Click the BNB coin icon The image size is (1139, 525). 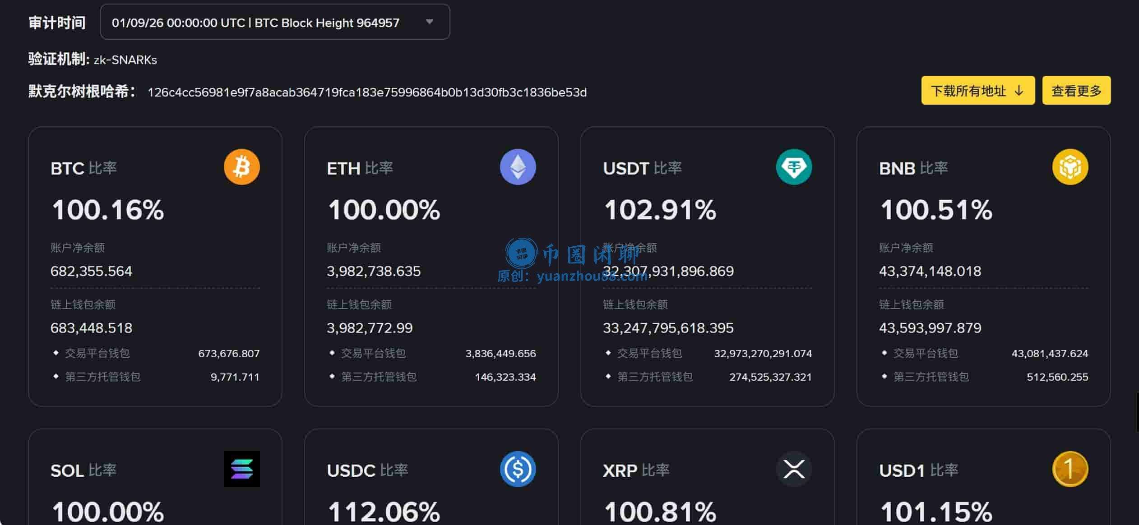tap(1070, 167)
